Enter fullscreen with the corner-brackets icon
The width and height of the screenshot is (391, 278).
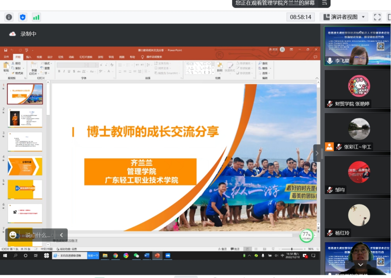click(x=377, y=17)
